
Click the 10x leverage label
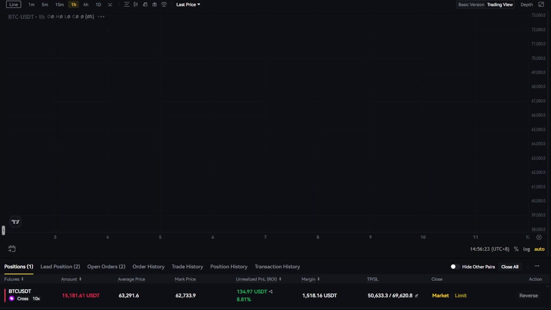[36, 298]
